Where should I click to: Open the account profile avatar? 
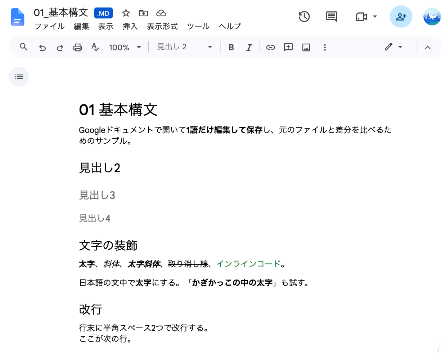(432, 17)
